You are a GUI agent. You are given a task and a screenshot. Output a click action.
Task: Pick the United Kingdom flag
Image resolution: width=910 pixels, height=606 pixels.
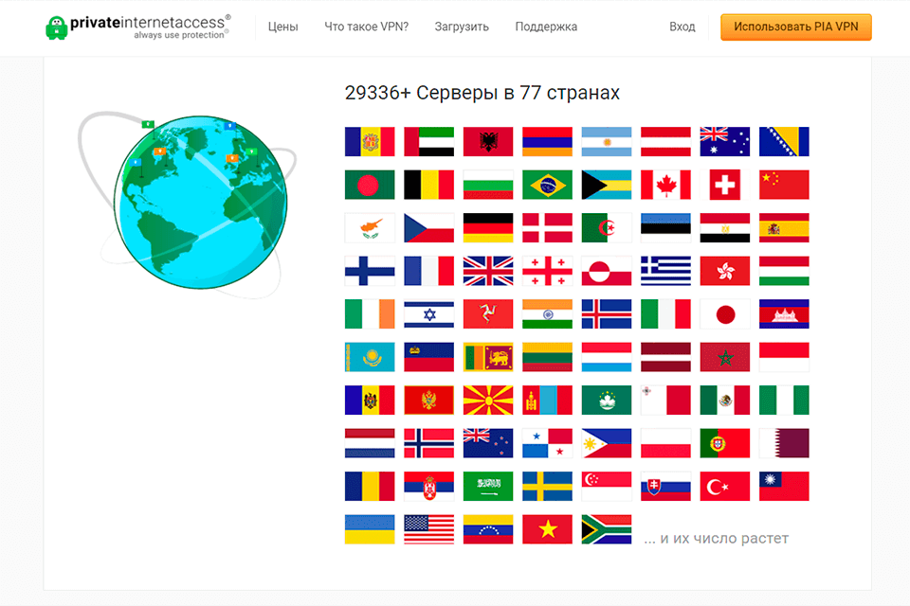point(488,271)
